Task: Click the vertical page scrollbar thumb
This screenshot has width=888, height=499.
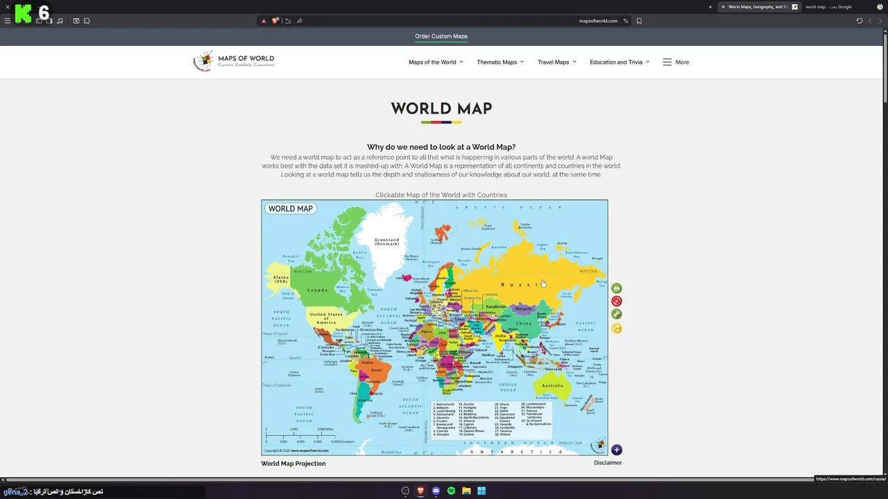Action: click(885, 69)
